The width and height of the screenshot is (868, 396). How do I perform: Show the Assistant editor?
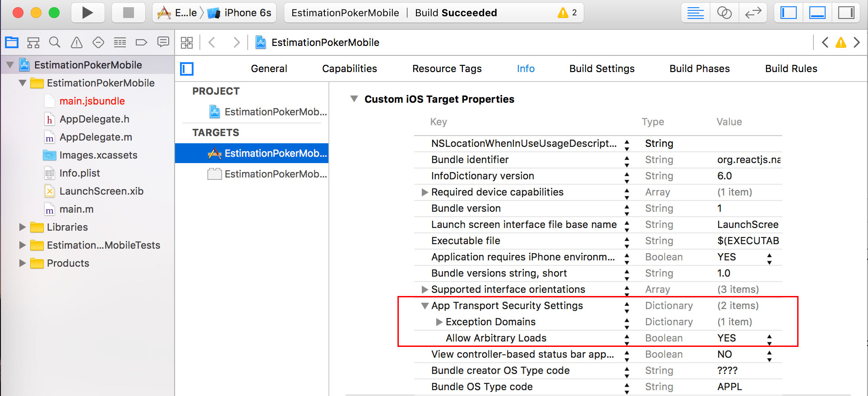pos(724,13)
